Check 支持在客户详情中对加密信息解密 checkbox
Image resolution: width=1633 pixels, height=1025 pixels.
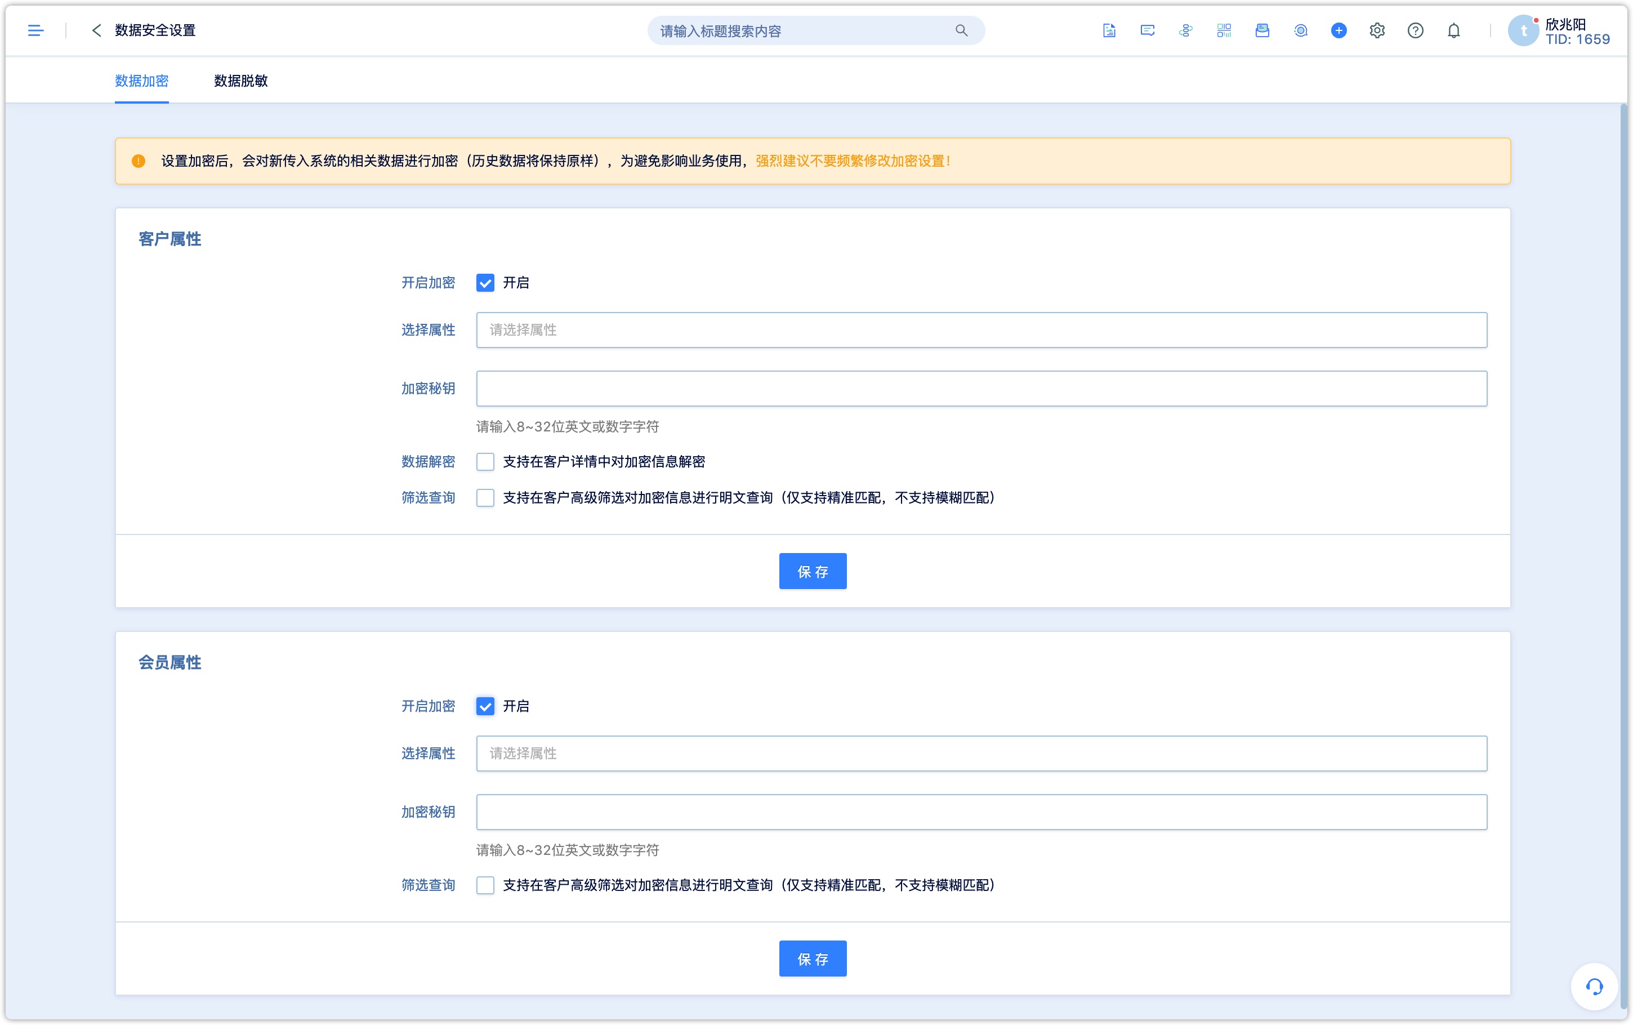485,462
